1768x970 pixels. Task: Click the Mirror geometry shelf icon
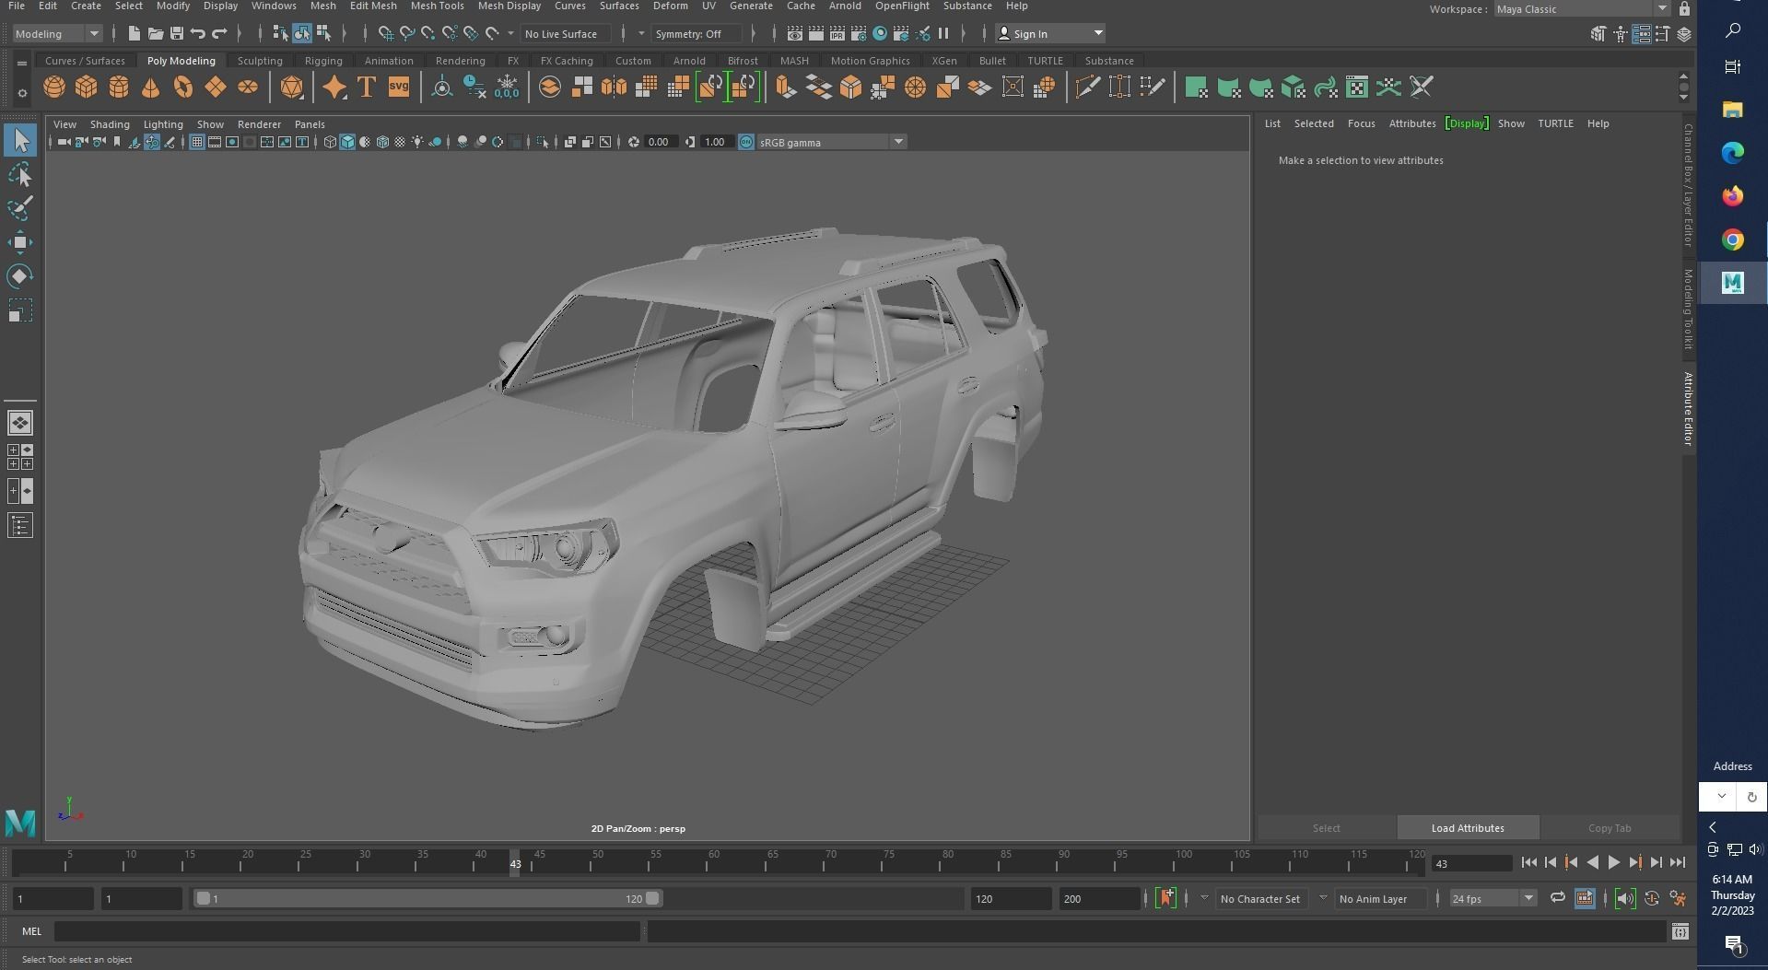tap(614, 88)
